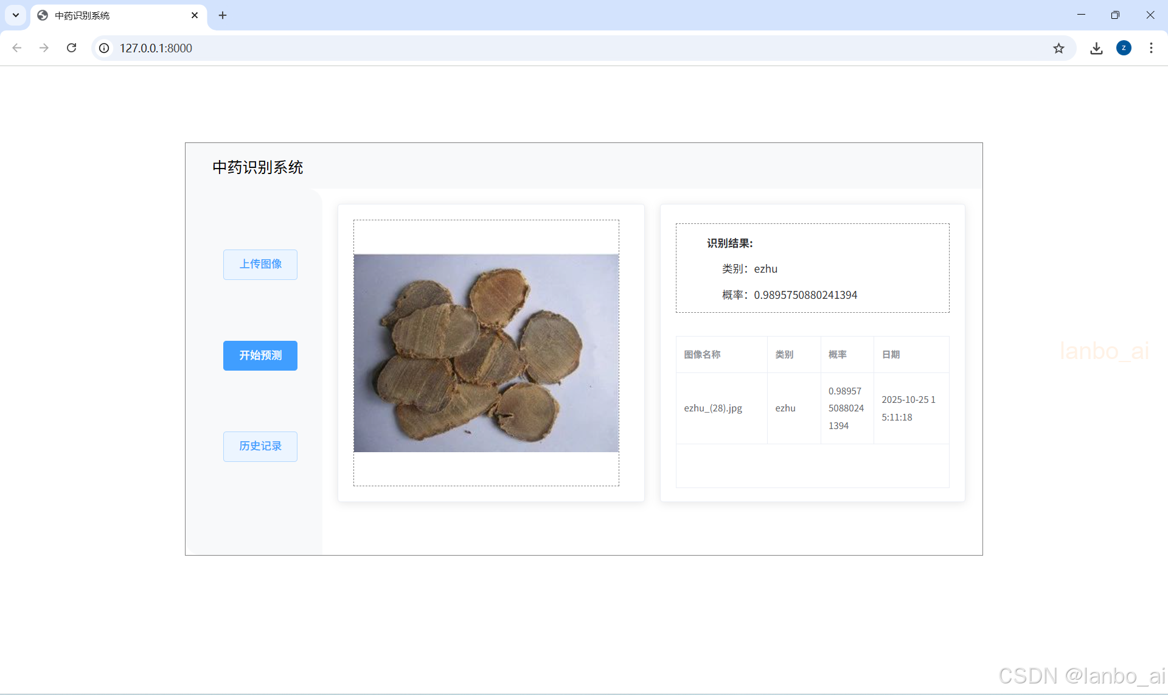Open the browser downloads icon
This screenshot has width=1168, height=695.
coord(1096,48)
